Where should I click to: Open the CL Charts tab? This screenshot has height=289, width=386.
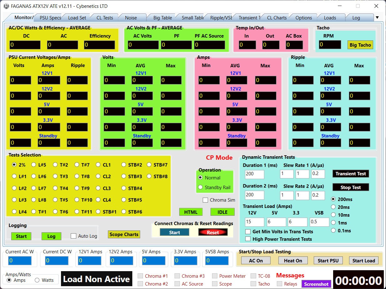tap(277, 18)
